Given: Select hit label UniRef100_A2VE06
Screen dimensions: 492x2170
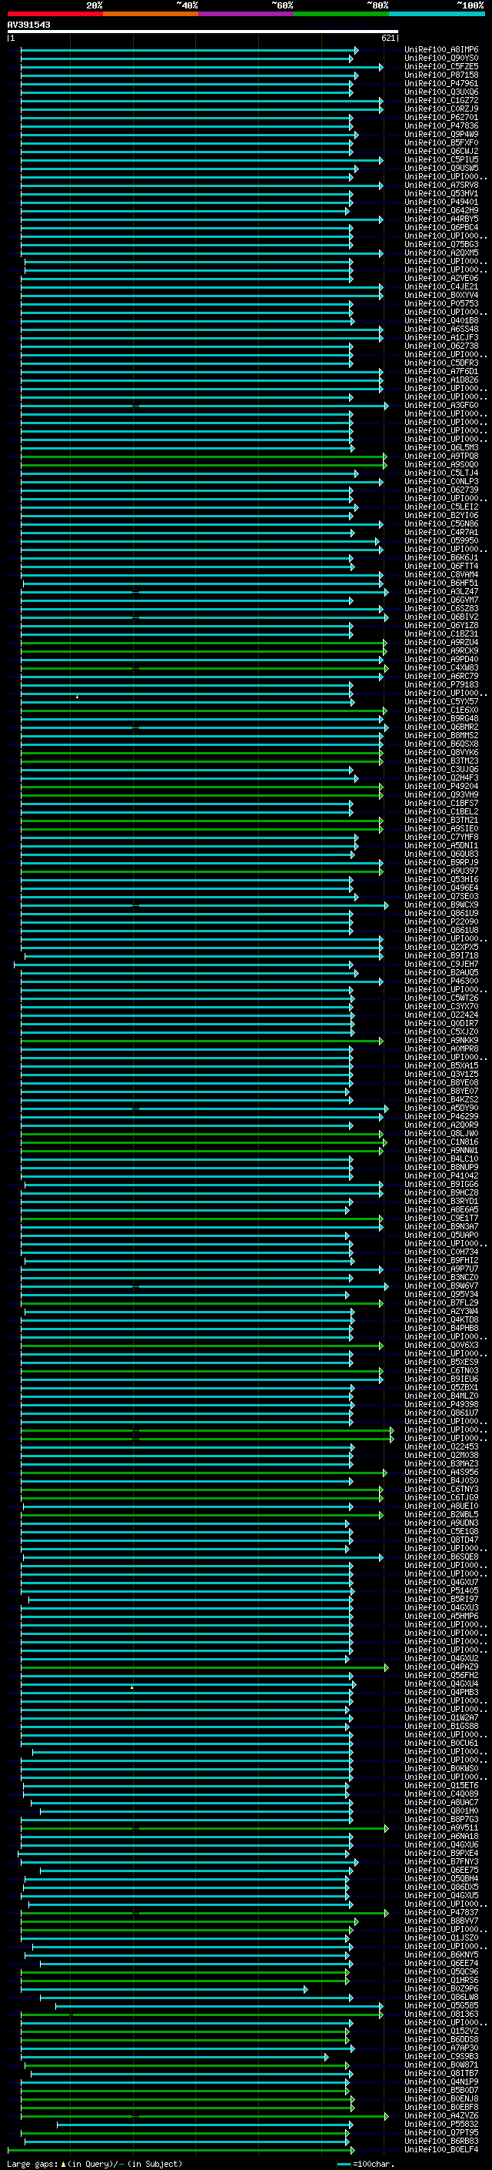Looking at the screenshot, I should coord(441,279).
